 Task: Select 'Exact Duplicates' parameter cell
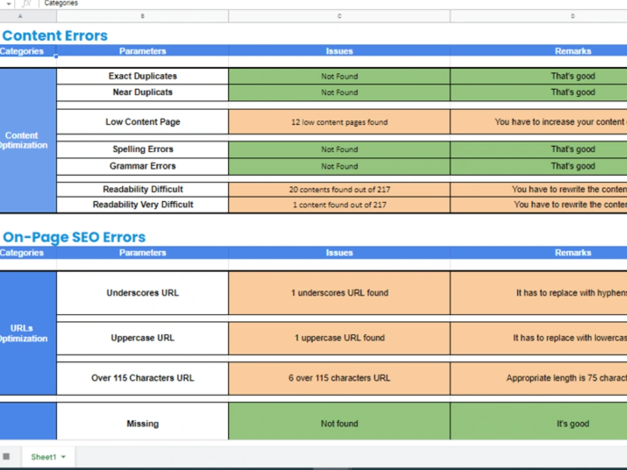(x=142, y=76)
